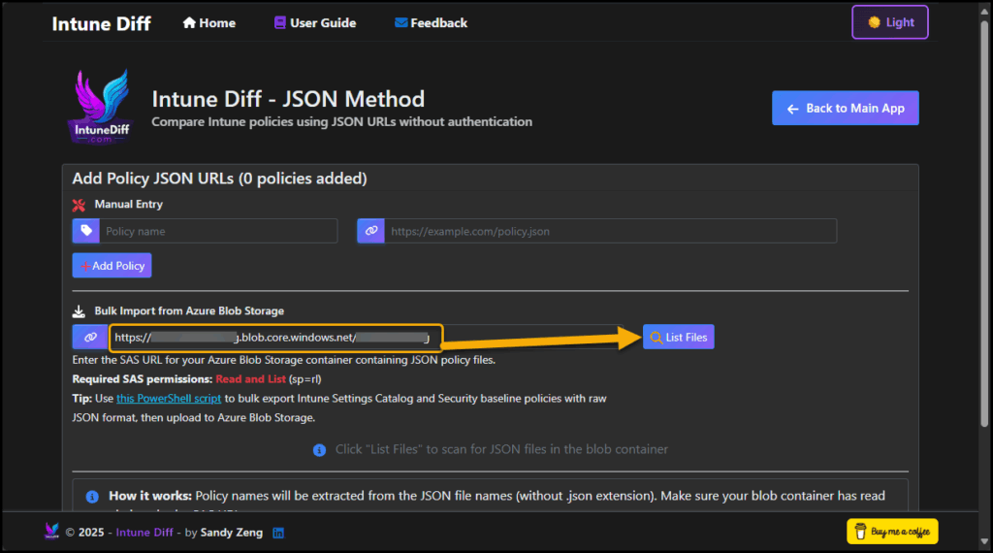The image size is (993, 553).
Task: Click the 'Intune Diff - JSON Method' title
Action: pos(288,99)
